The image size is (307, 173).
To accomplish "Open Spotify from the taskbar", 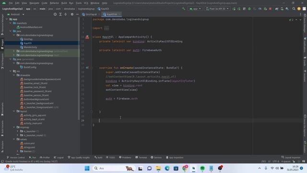I will tap(202, 168).
